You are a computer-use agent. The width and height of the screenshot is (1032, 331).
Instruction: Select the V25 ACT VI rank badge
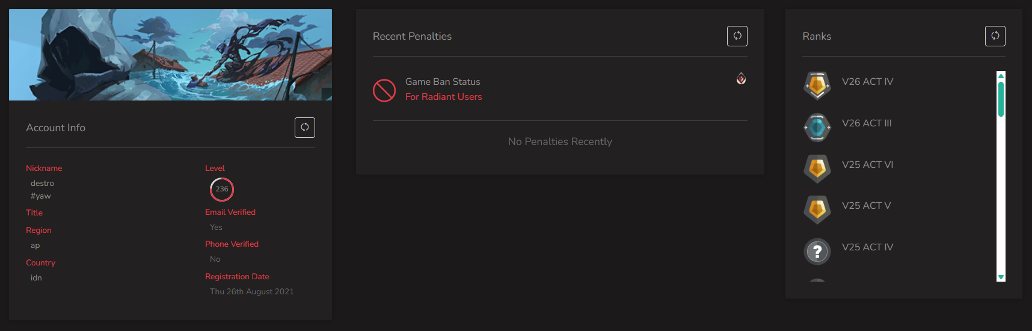click(x=817, y=169)
